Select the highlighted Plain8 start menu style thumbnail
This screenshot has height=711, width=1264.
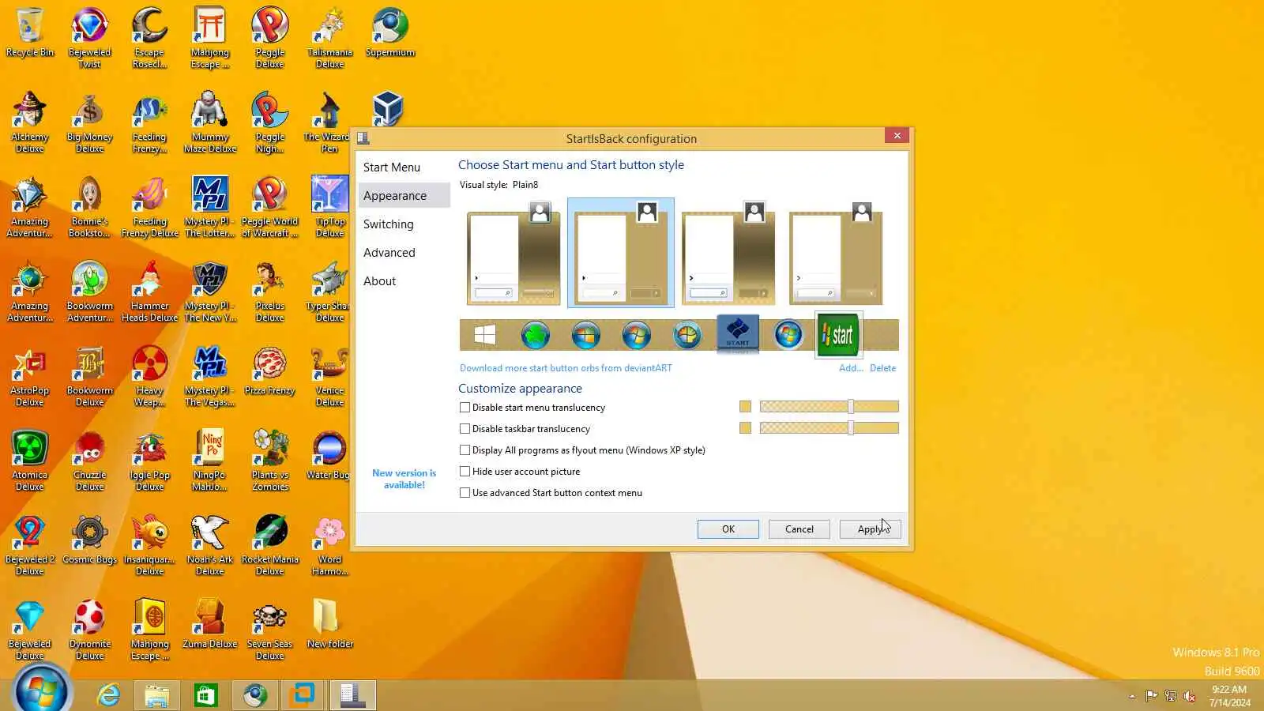tap(621, 253)
